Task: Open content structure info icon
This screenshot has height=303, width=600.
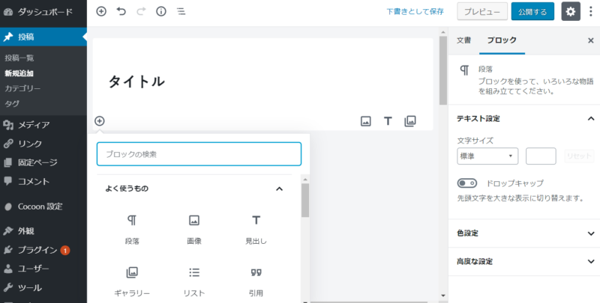Action: click(161, 11)
